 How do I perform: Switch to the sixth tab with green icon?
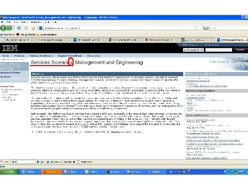coord(197,40)
